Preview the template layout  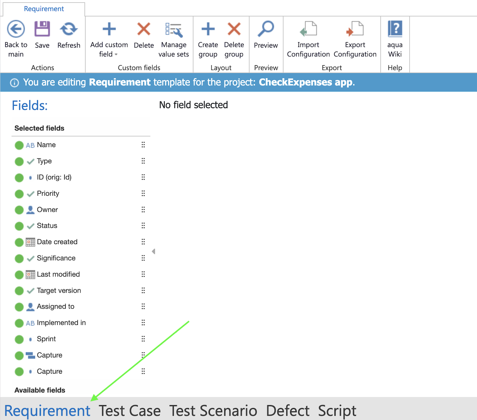point(266,29)
